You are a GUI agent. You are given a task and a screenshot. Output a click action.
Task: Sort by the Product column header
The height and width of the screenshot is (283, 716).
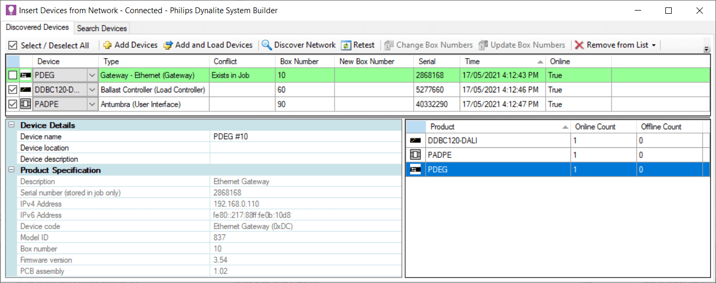(x=499, y=127)
